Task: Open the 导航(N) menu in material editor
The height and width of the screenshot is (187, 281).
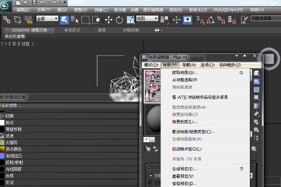Action: (189, 65)
